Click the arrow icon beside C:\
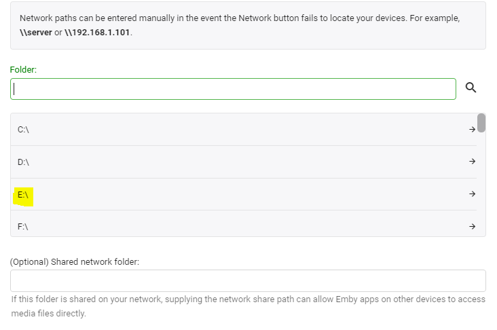The image size is (497, 330). click(473, 129)
